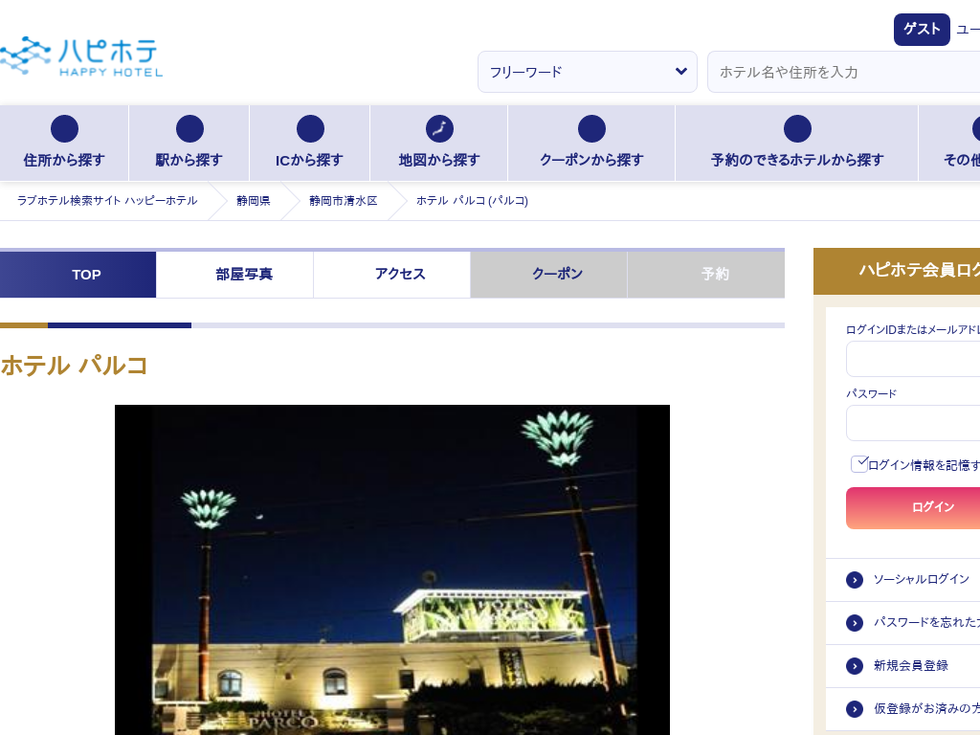Image resolution: width=980 pixels, height=735 pixels.
Task: Switch to the アクセス tab
Action: 391,275
